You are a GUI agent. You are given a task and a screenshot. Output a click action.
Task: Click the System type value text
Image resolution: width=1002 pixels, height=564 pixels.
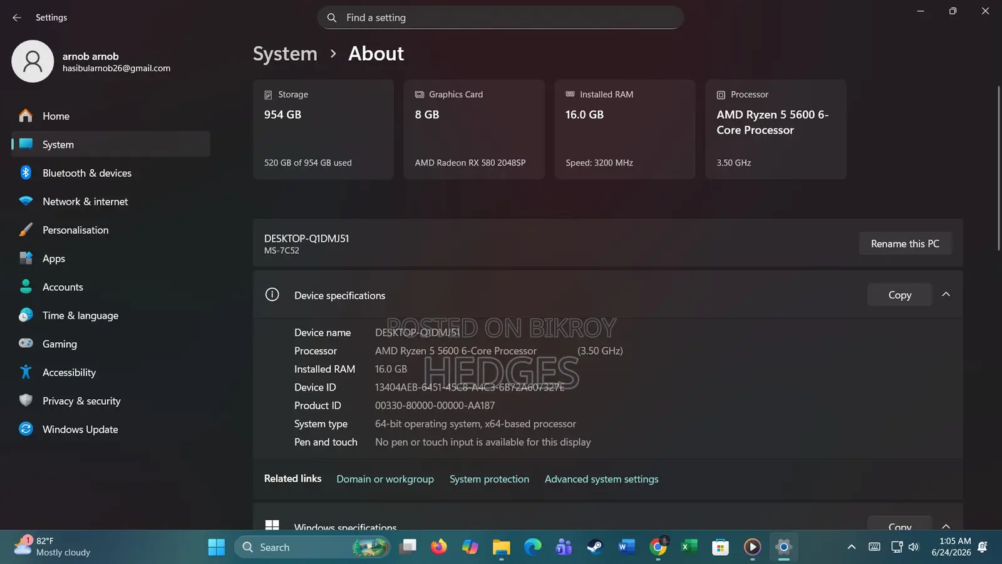point(475,424)
